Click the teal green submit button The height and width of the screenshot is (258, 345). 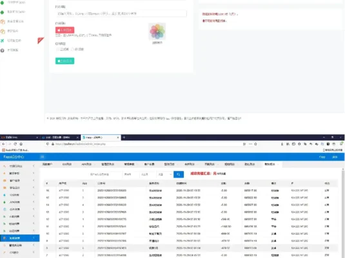click(64, 61)
